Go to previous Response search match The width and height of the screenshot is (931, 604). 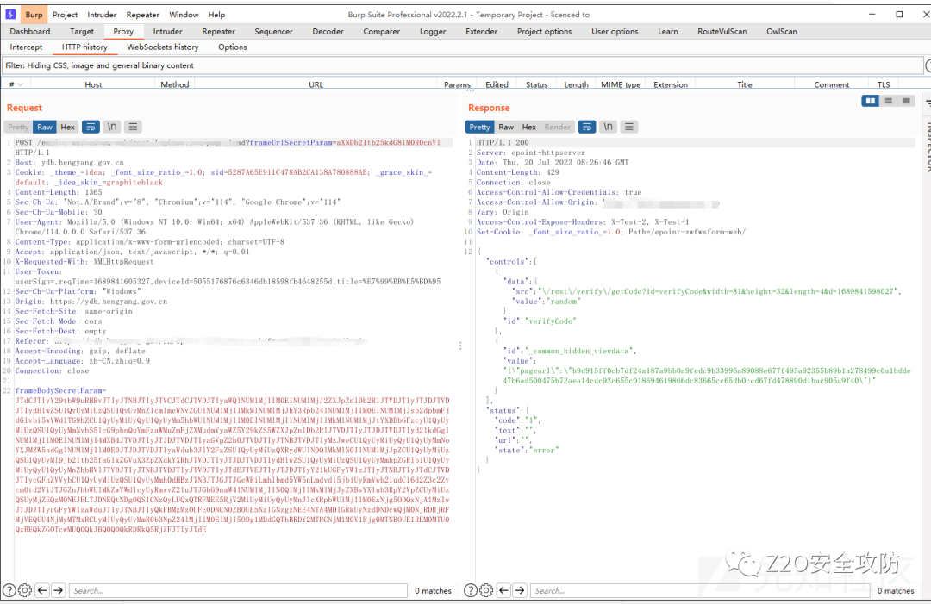(x=503, y=590)
